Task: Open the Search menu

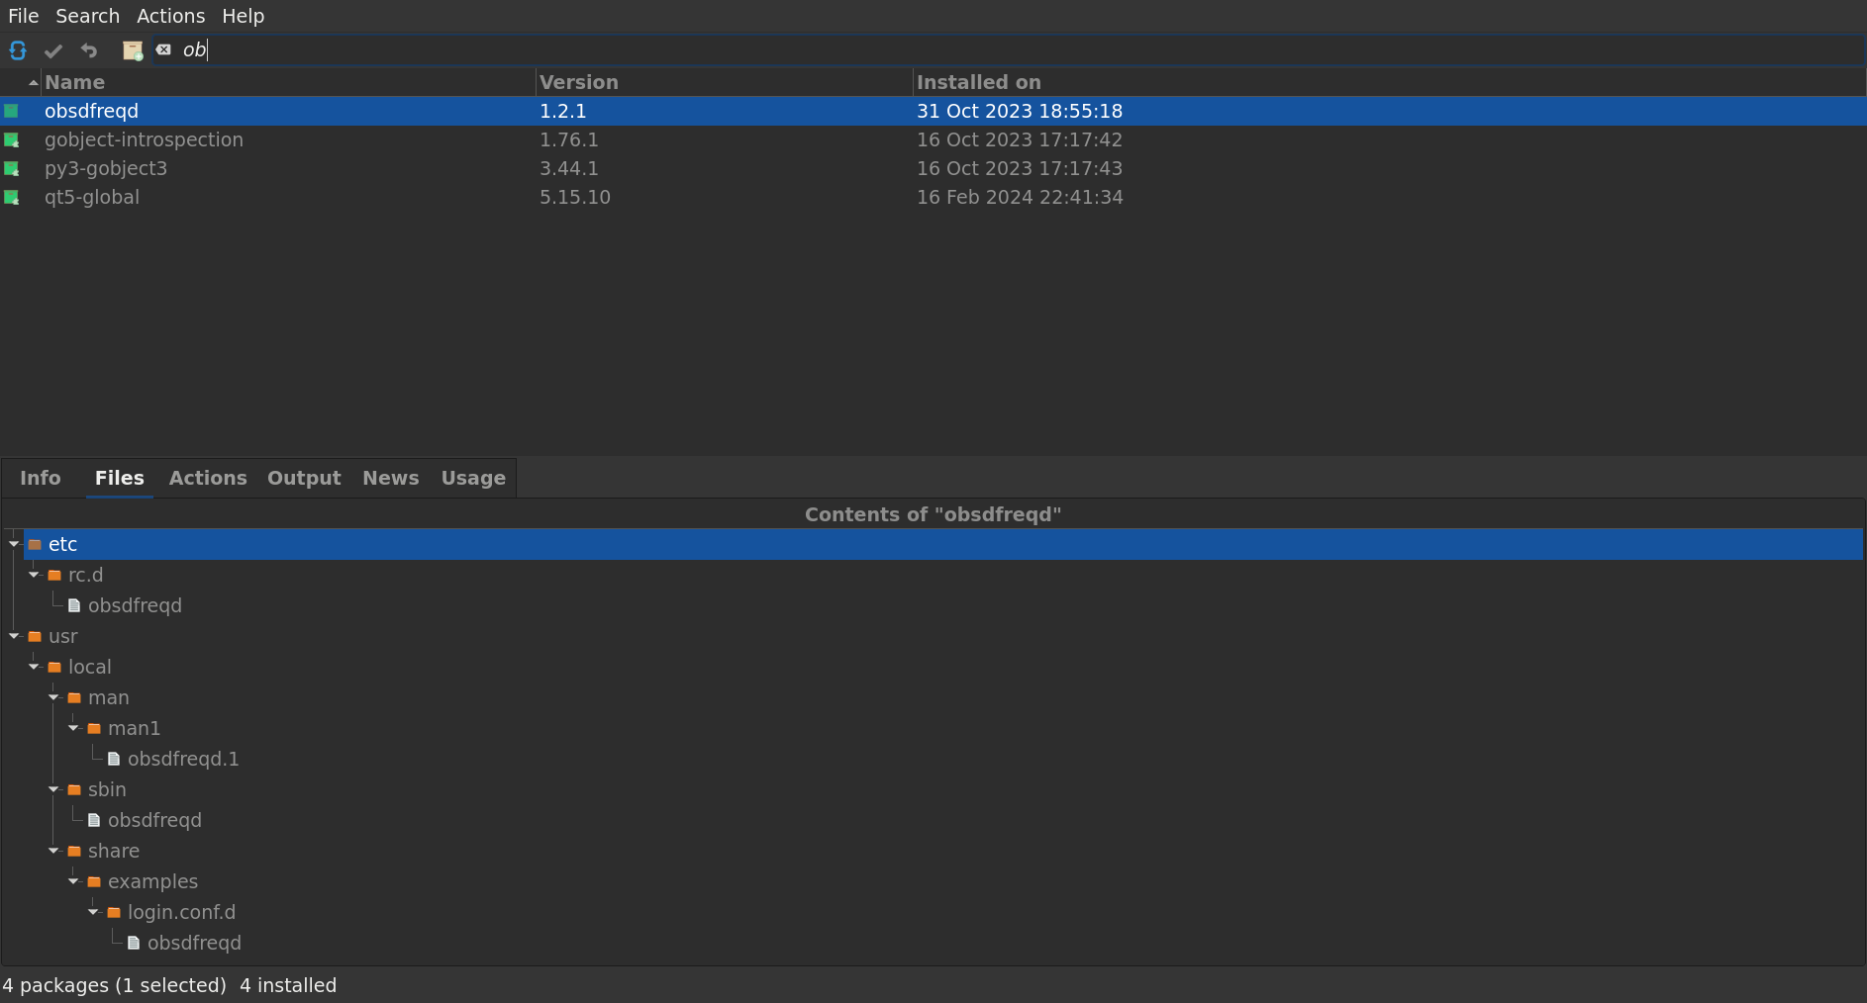Action: coord(87,16)
